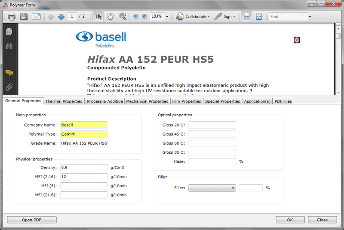Click the MFI (5) input field
Image resolution: width=344 pixels, height=230 pixels.
84,186
